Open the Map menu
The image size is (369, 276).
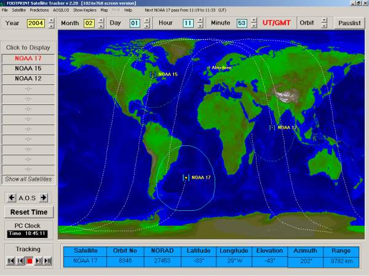coord(104,10)
